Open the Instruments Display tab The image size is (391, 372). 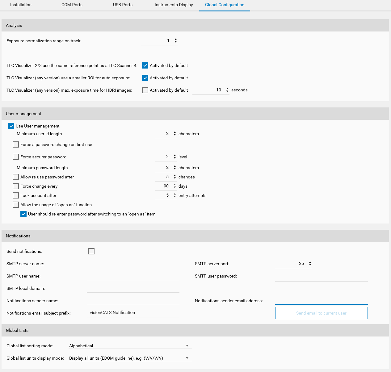coord(174,5)
